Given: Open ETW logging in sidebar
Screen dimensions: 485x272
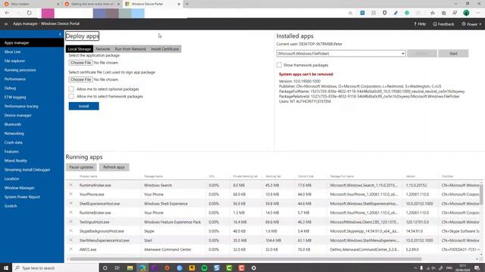Looking at the screenshot, I should (x=15, y=97).
